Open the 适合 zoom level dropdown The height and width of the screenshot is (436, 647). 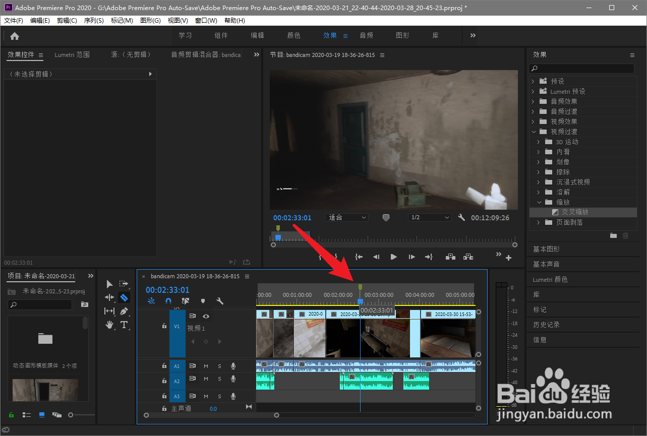tap(346, 217)
